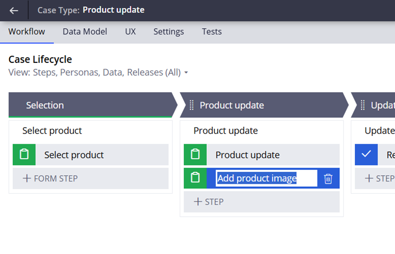Viewport: 395px width, 254px height.
Task: Click the back arrow icon
Action: [x=14, y=10]
